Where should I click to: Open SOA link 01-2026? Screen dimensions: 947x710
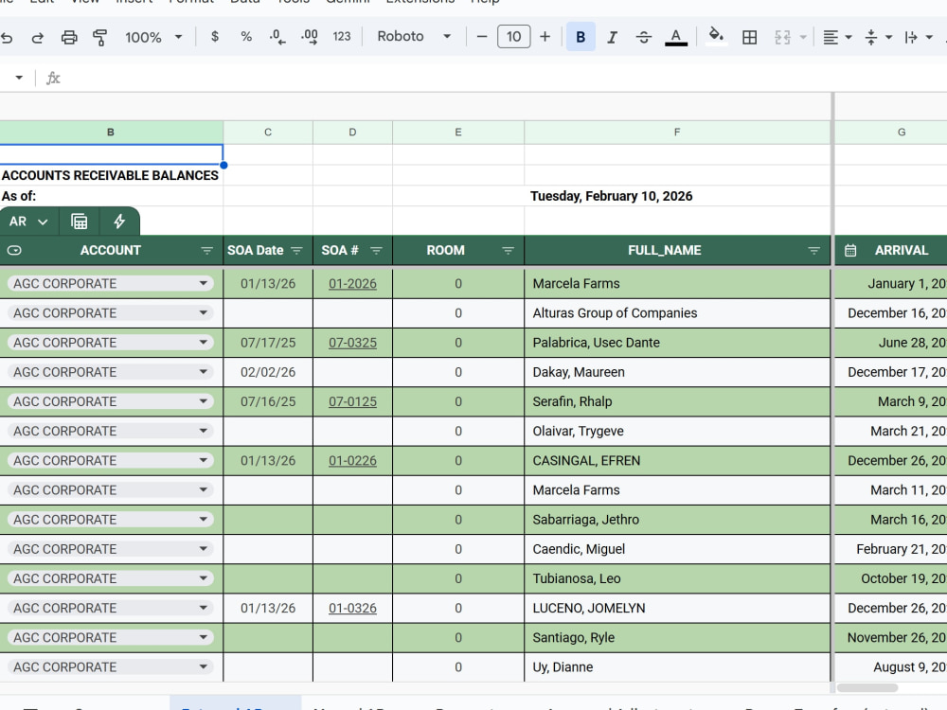click(352, 284)
